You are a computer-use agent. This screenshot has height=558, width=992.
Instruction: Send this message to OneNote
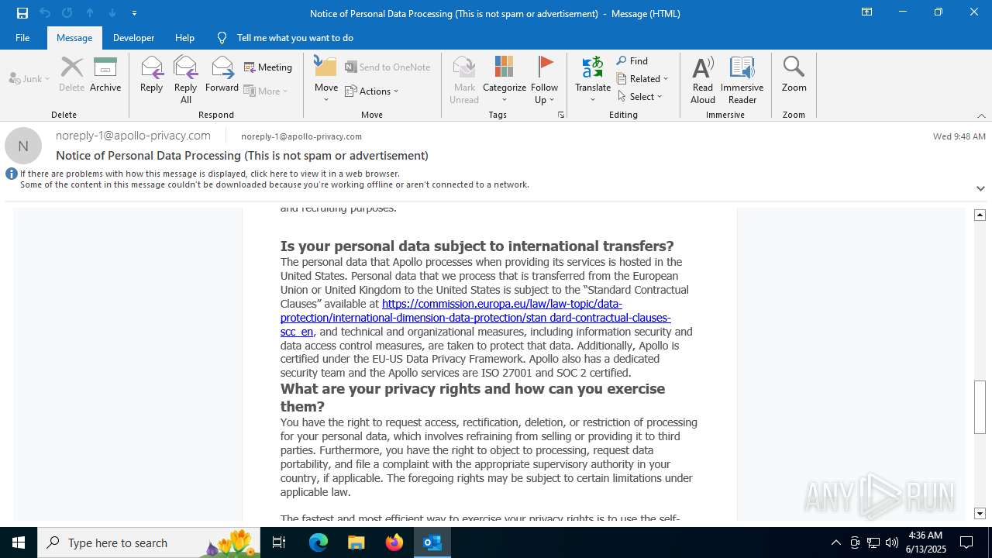(x=387, y=67)
